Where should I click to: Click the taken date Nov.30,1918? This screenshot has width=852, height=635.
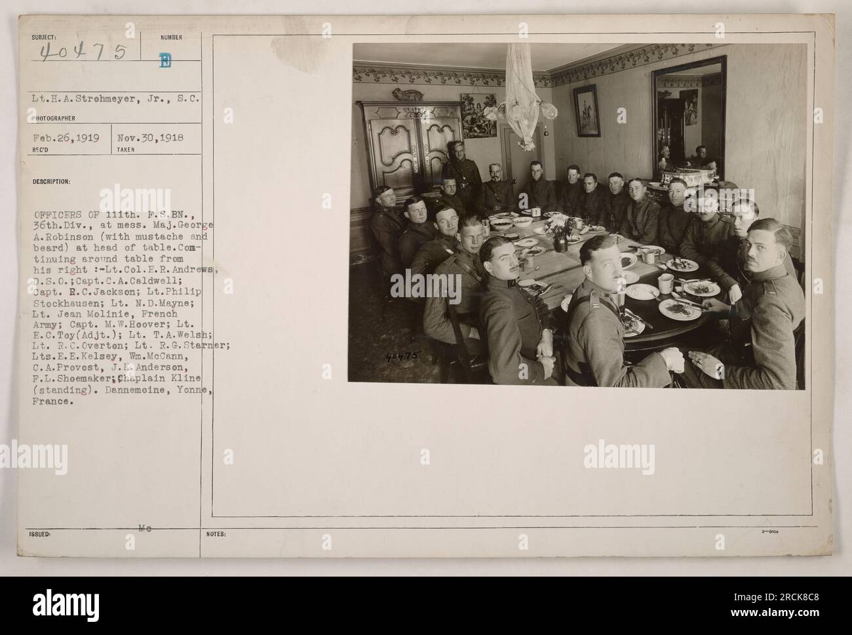(x=151, y=138)
